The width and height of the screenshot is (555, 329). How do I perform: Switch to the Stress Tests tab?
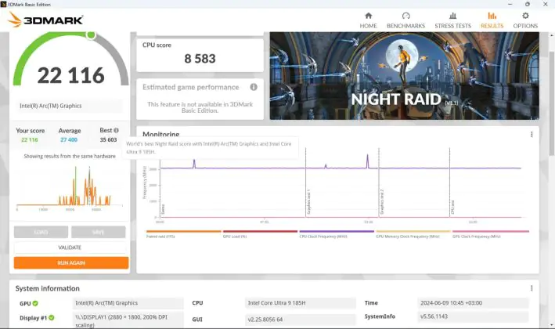(452, 20)
